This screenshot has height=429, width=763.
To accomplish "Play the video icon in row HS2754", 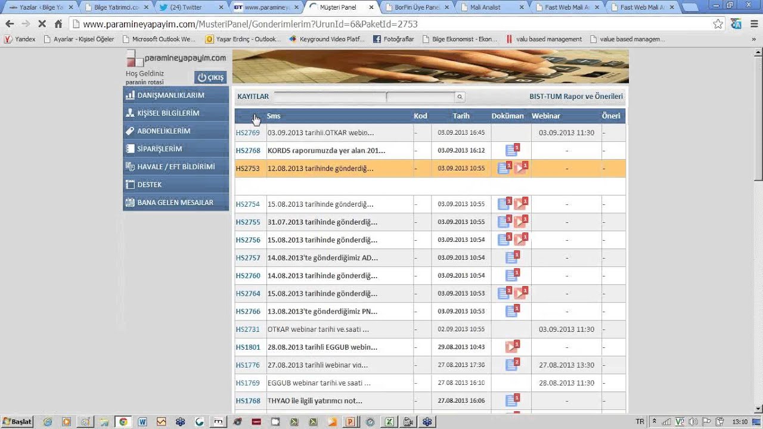I will [521, 204].
